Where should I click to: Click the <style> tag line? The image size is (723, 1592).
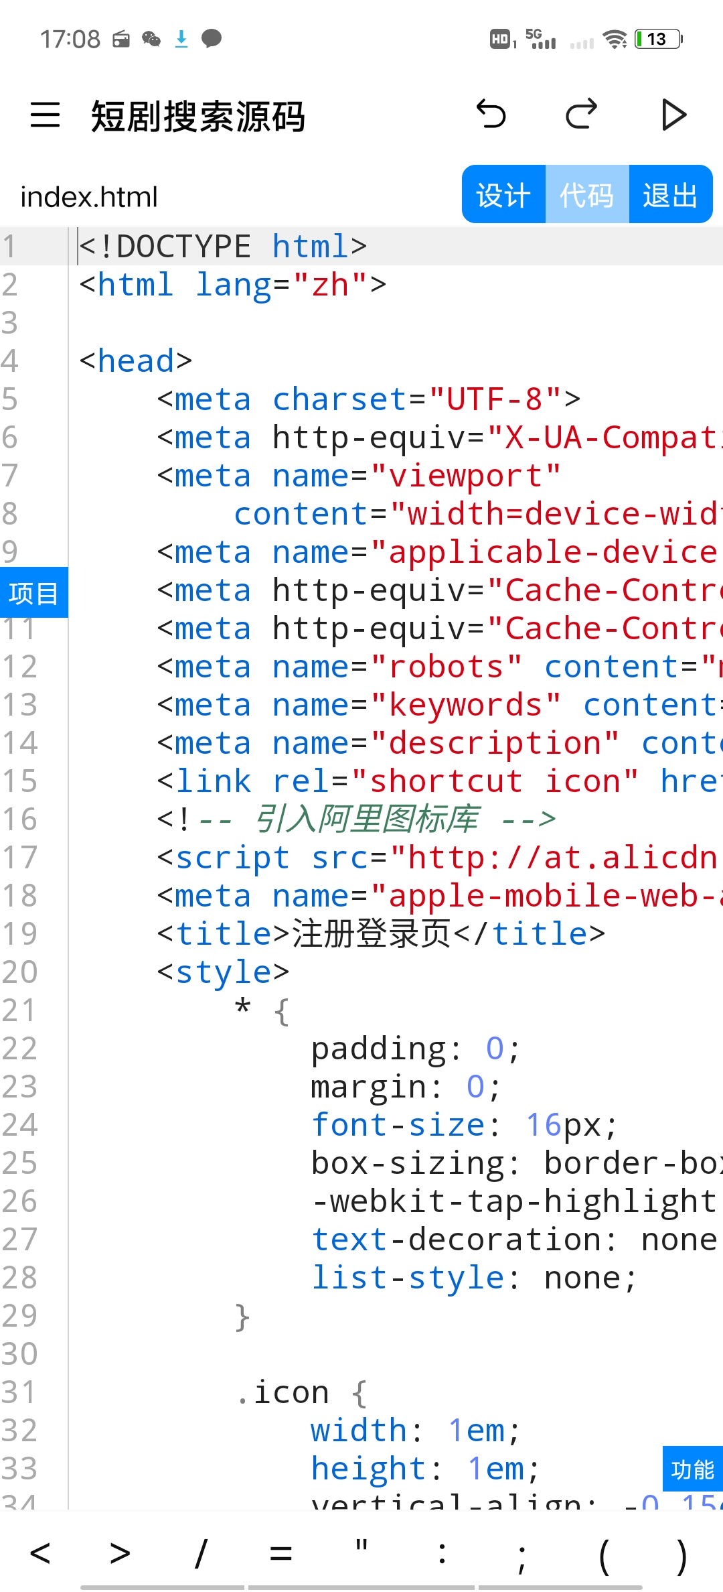[223, 972]
